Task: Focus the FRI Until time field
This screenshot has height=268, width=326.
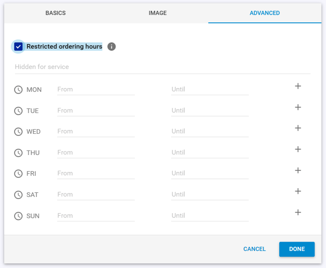Action: coord(210,174)
